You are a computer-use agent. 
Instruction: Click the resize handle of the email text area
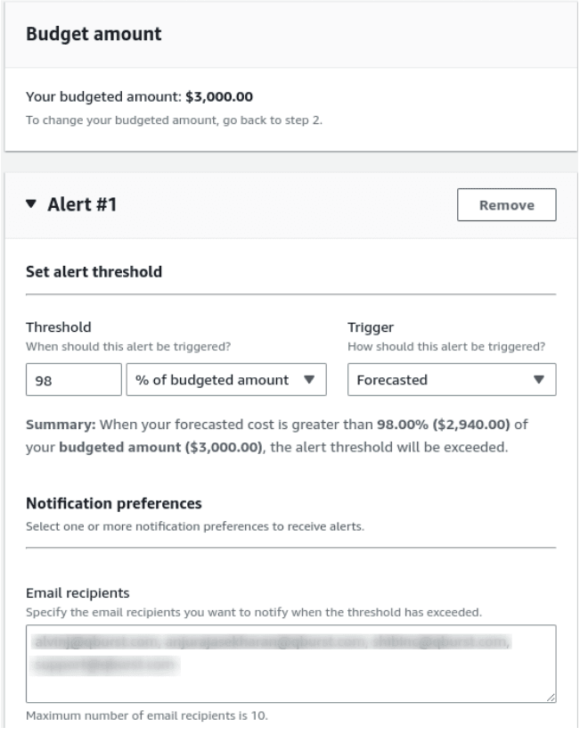551,699
